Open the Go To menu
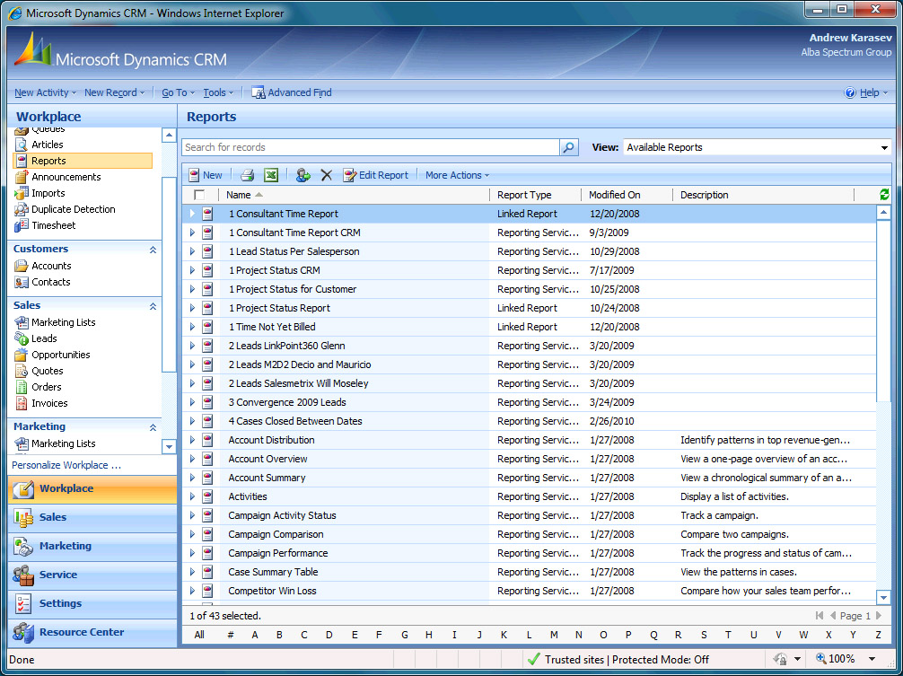 178,92
